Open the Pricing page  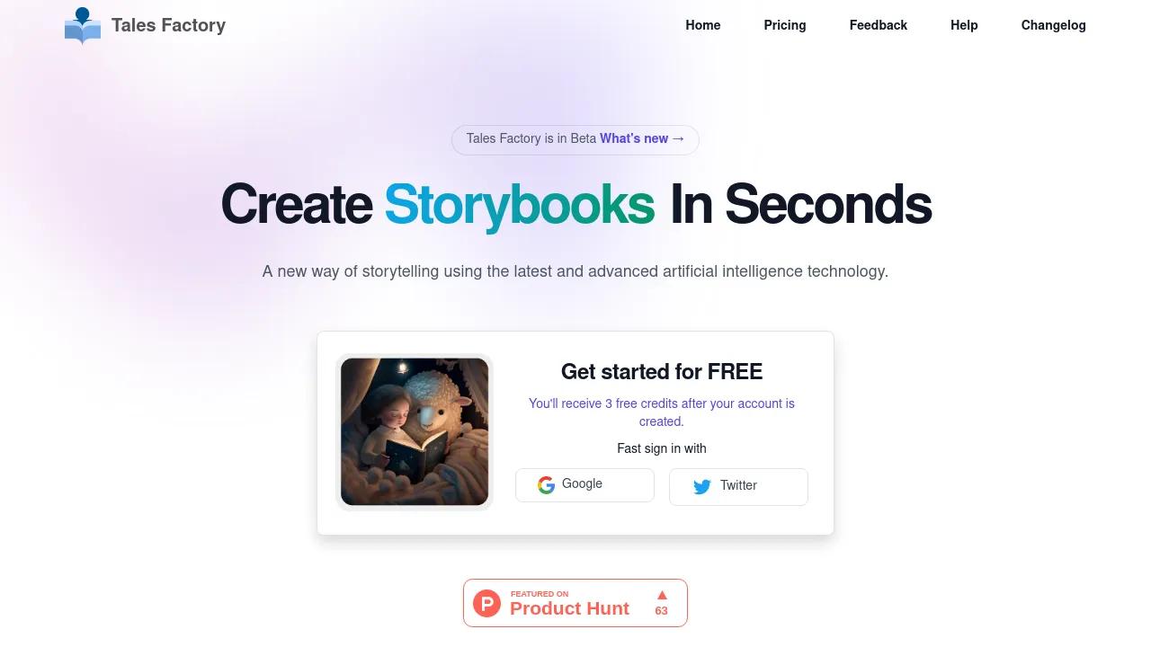[x=785, y=25]
